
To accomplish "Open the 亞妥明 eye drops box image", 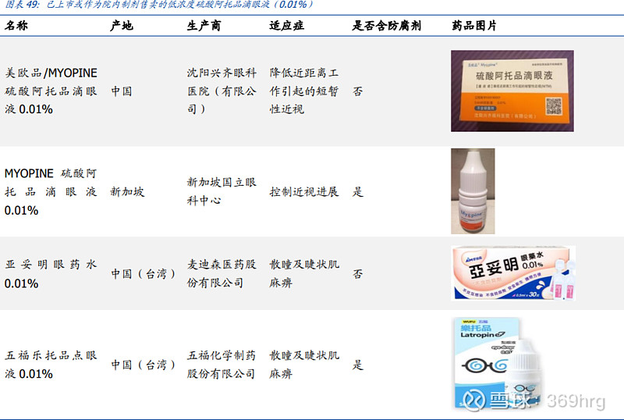I will [513, 273].
